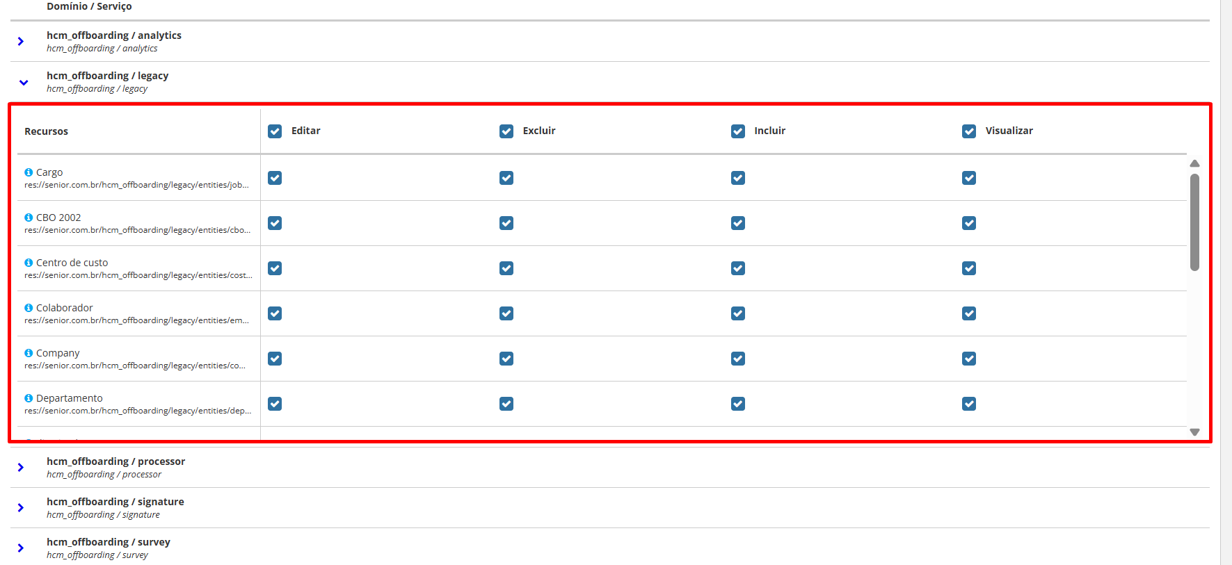Click the info icon beside Colaborador
Screen dimensions: 1232x565
point(29,308)
